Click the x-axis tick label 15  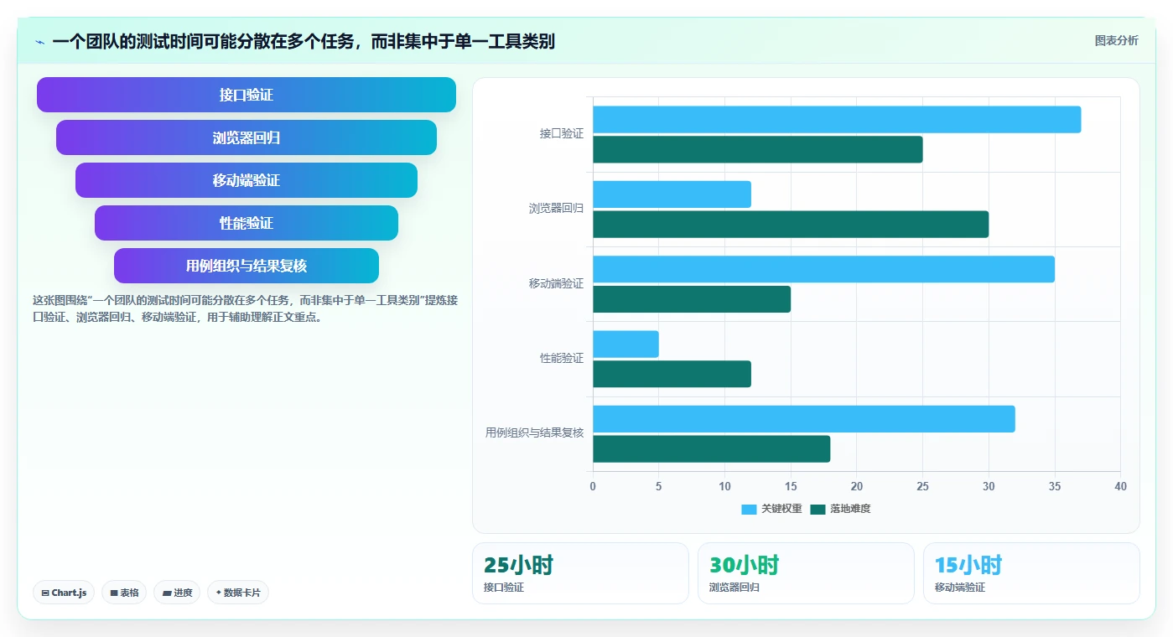(x=791, y=487)
